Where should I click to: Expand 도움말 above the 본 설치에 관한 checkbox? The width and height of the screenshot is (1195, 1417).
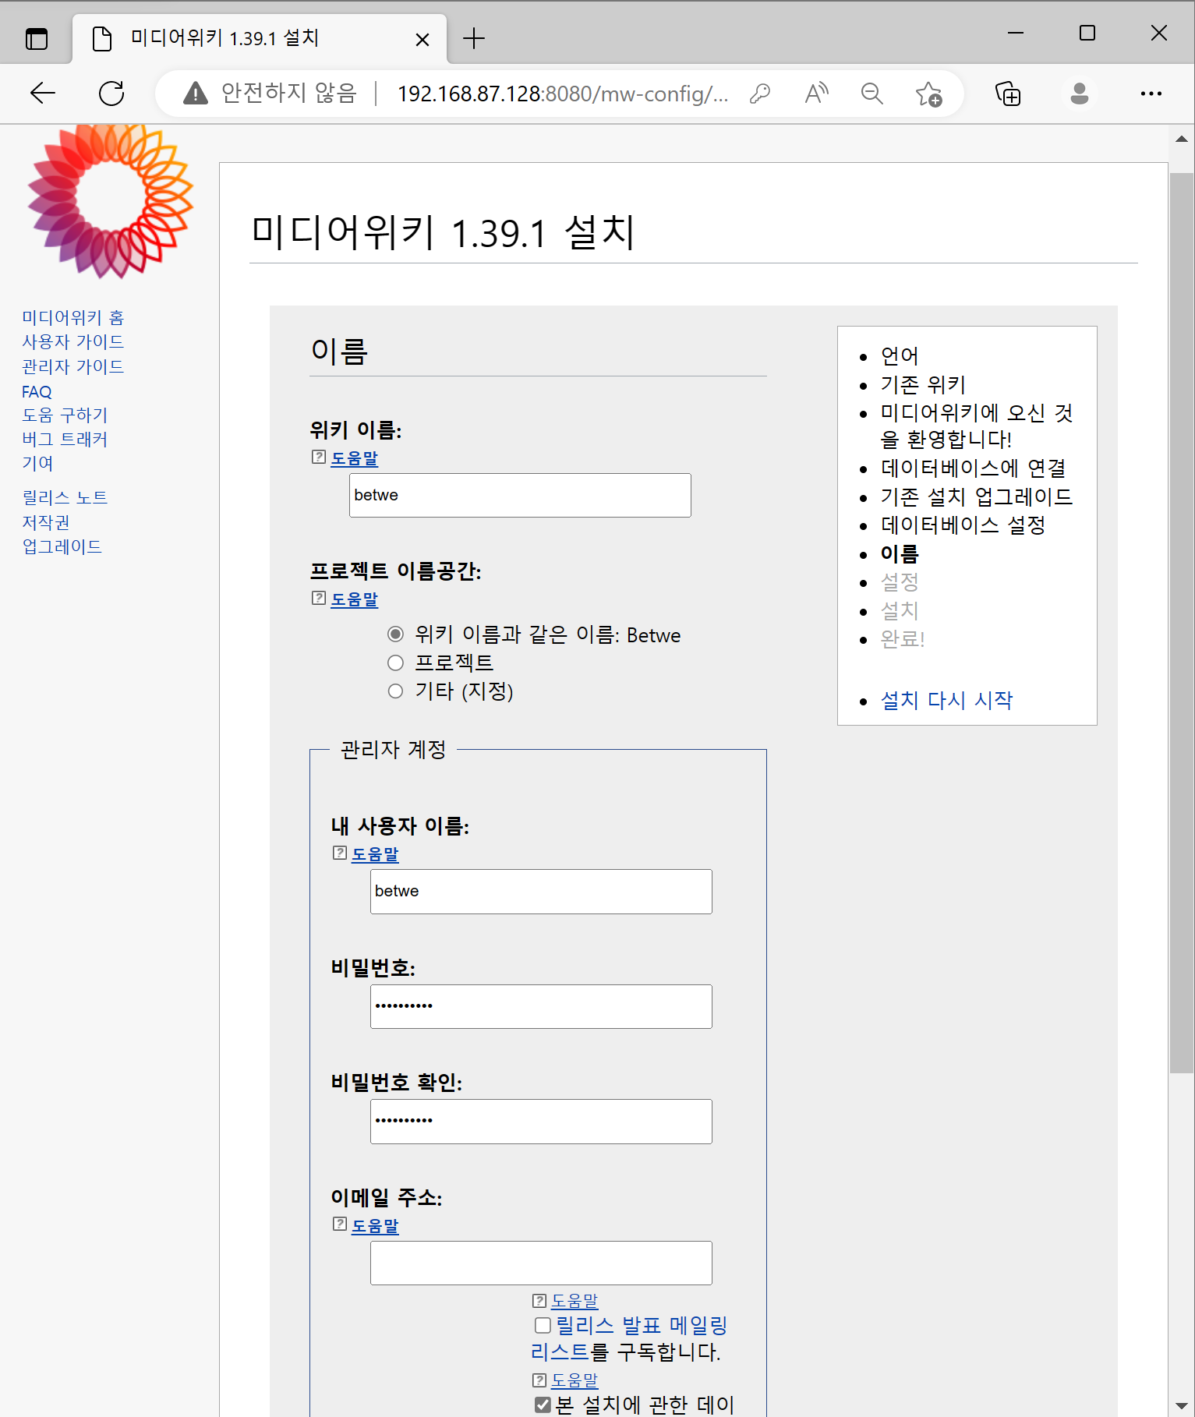tap(575, 1380)
